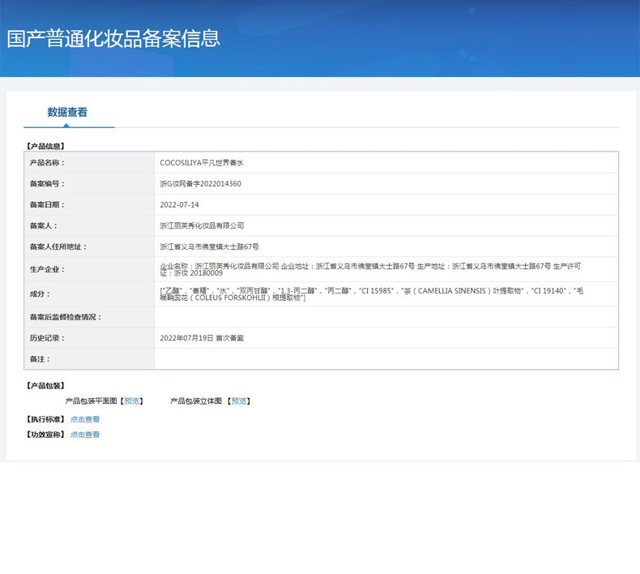Click the 【产品信息】 section heading
Viewport: 640px width, 574px height.
(45, 146)
